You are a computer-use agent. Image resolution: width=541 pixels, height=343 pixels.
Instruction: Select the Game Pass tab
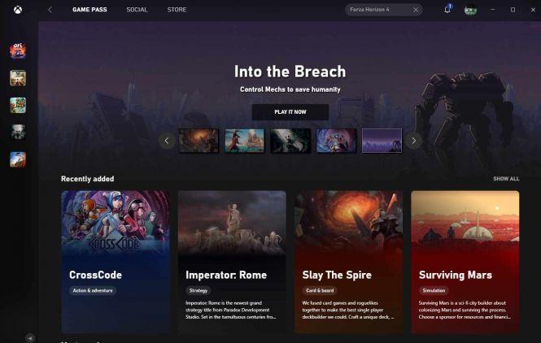click(89, 10)
